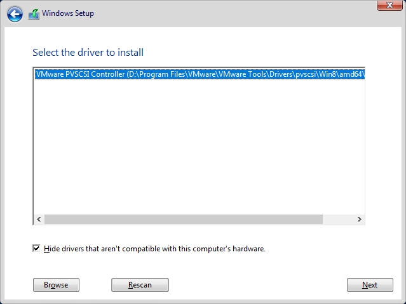Click the blue back arrow button

click(x=15, y=14)
